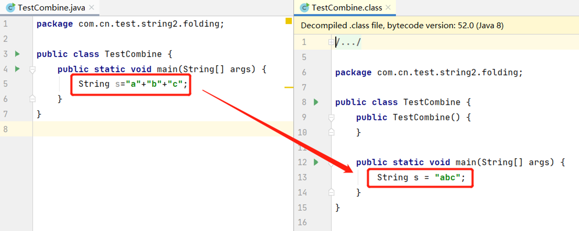Close the TestCombine.class tab
579x231 pixels.
388,8
